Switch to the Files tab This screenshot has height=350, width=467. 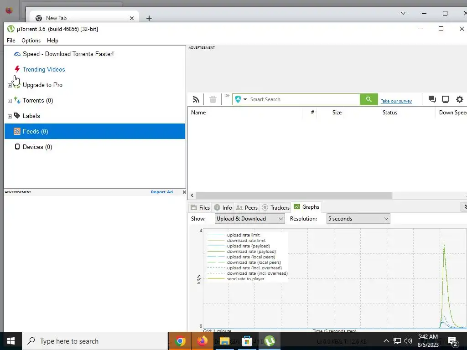(x=201, y=207)
